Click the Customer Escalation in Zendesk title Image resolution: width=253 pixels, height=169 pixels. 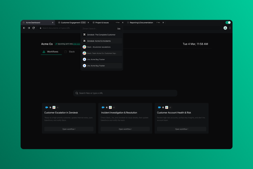[61, 113]
